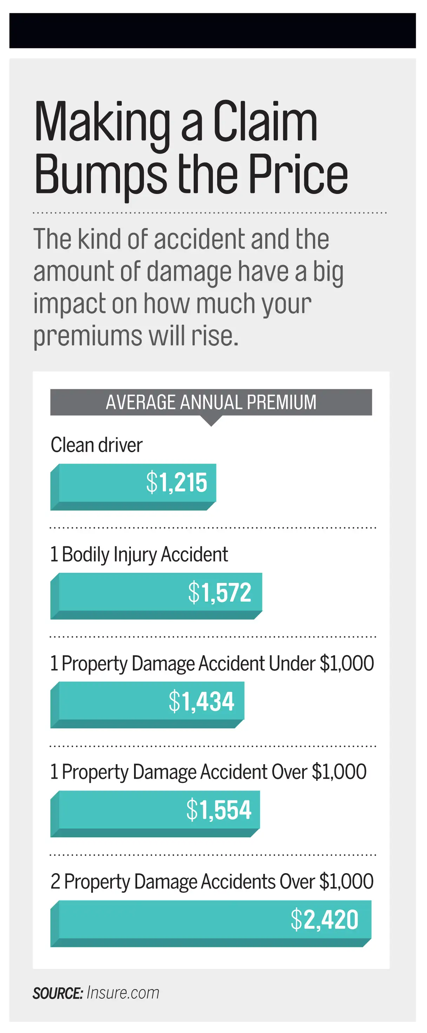Click the bold 'SOURCE:' label
427x1033 pixels.
click(58, 993)
